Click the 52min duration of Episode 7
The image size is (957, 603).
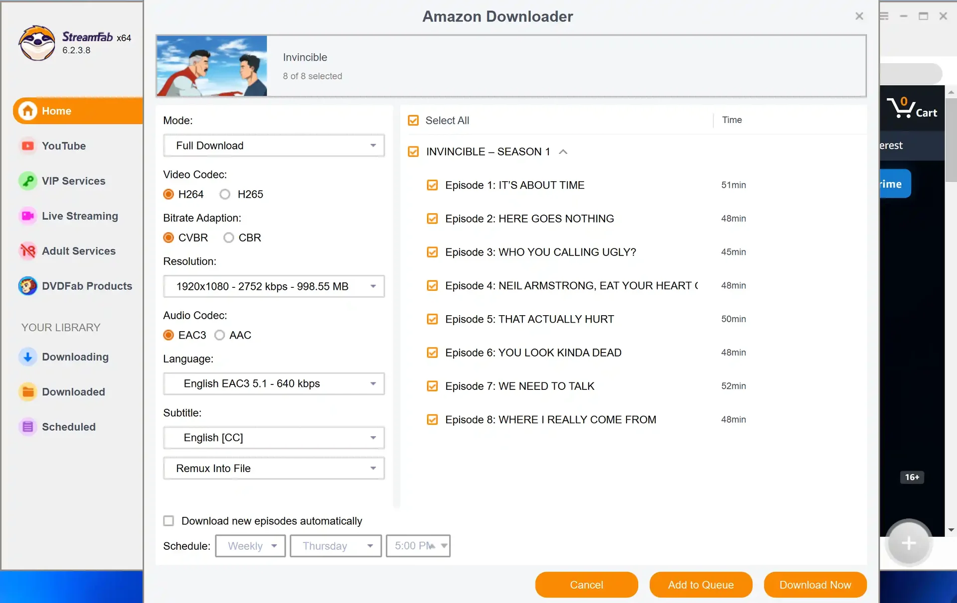(x=733, y=386)
